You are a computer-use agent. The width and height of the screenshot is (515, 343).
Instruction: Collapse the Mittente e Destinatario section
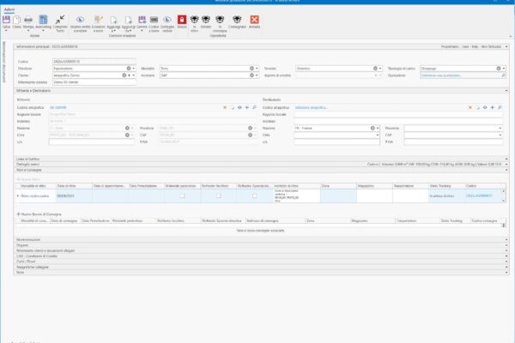point(506,91)
